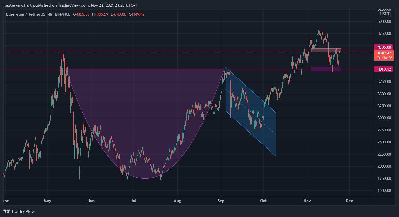This screenshot has width=399, height=217.
Task: Click the BINANCE exchange label
Action: pos(63,14)
